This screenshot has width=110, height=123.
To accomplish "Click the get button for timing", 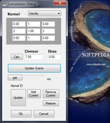I will click(x=15, y=78).
